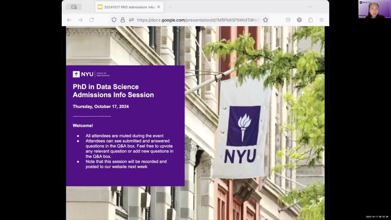This screenshot has height=220, width=391.
Task: Click the note about session being recorded
Action: 126,164
